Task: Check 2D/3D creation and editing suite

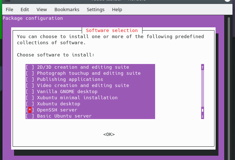Action: point(30,67)
